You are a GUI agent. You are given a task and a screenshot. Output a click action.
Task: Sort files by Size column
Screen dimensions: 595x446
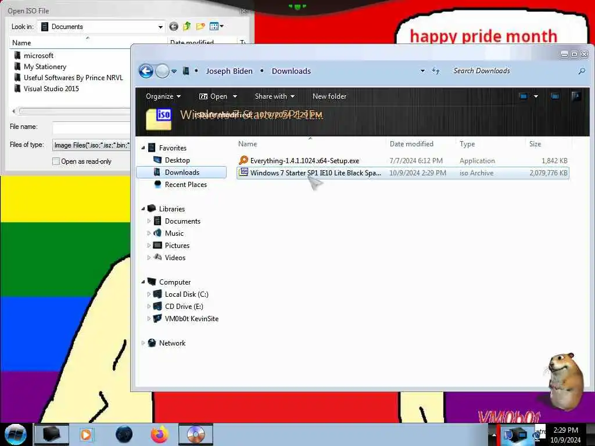(535, 144)
